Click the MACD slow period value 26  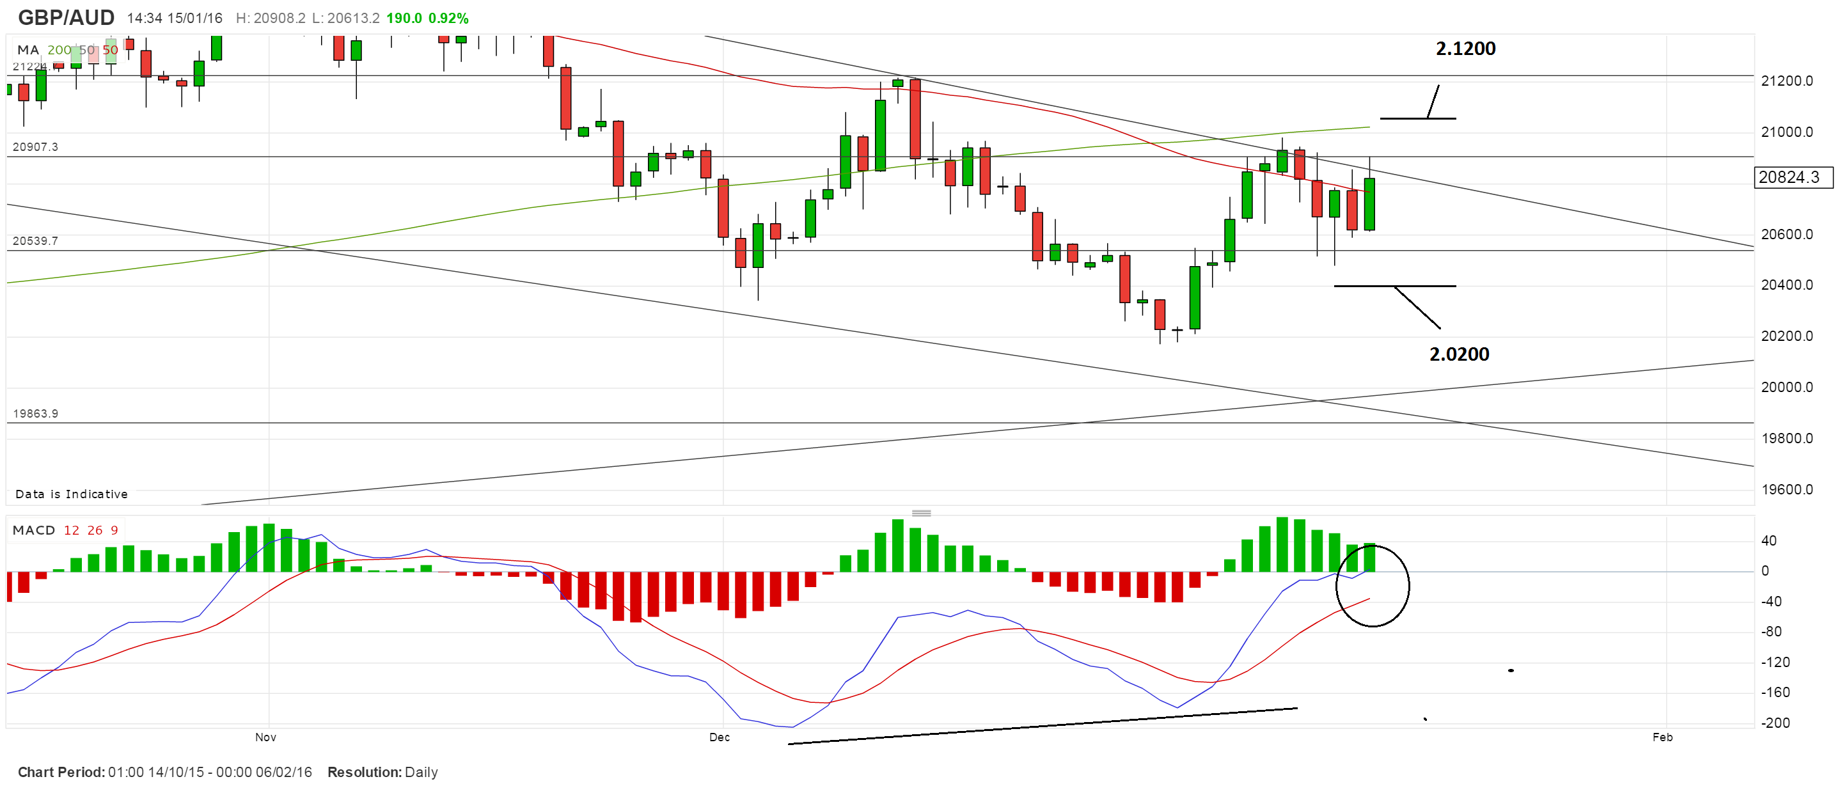[95, 530]
